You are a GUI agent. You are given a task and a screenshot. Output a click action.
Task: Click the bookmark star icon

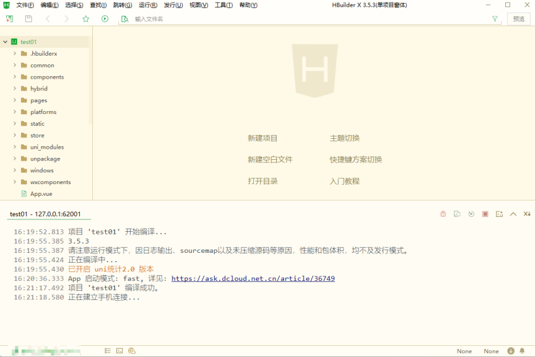(85, 19)
